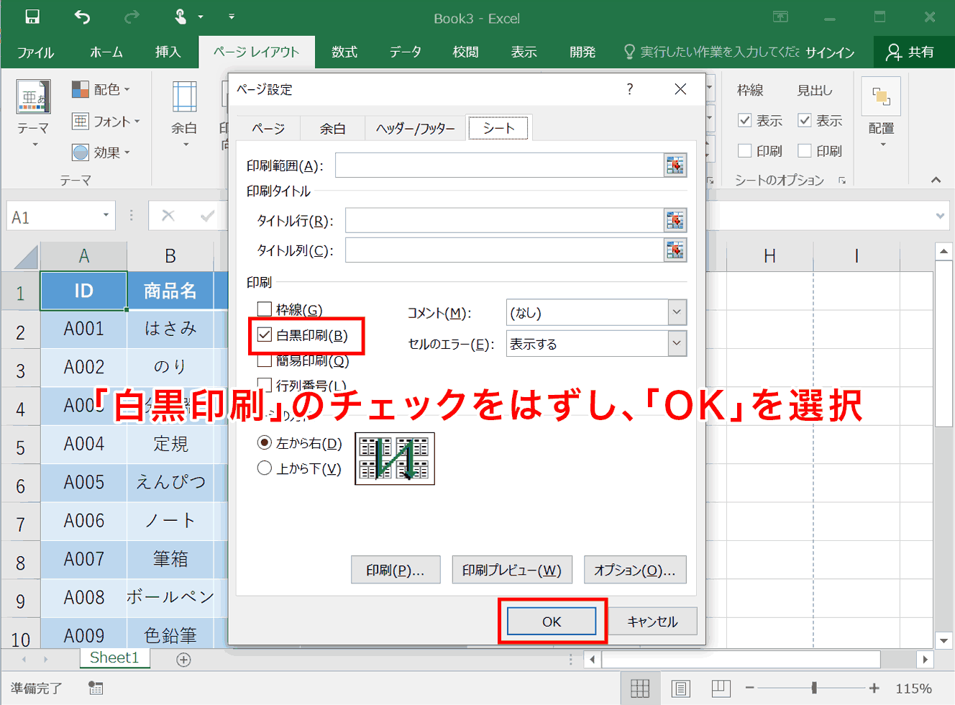The image size is (955, 705).
Task: Click the undo arrow icon
Action: coord(82,17)
